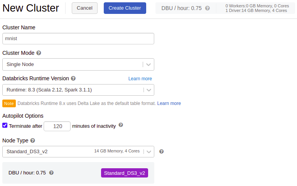Image resolution: width=297 pixels, height=186 pixels.
Task: Click the Cluster Name text field
Action: [x=78, y=39]
